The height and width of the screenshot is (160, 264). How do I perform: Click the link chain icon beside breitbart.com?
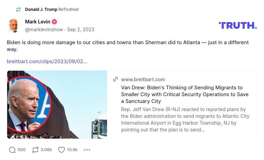[116, 79]
